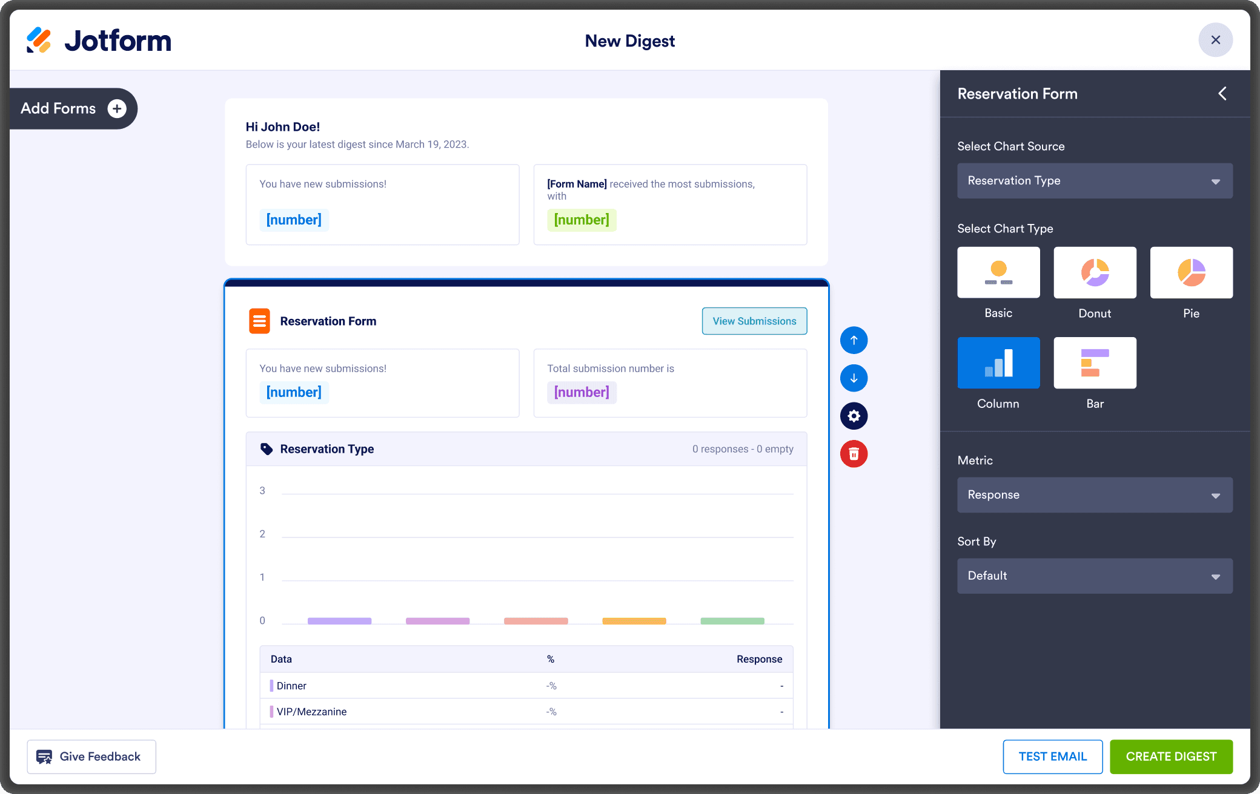
Task: Pick the Bar chart type
Action: tap(1095, 363)
